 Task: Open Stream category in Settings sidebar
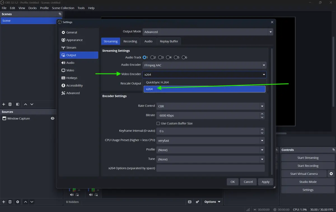(79, 47)
